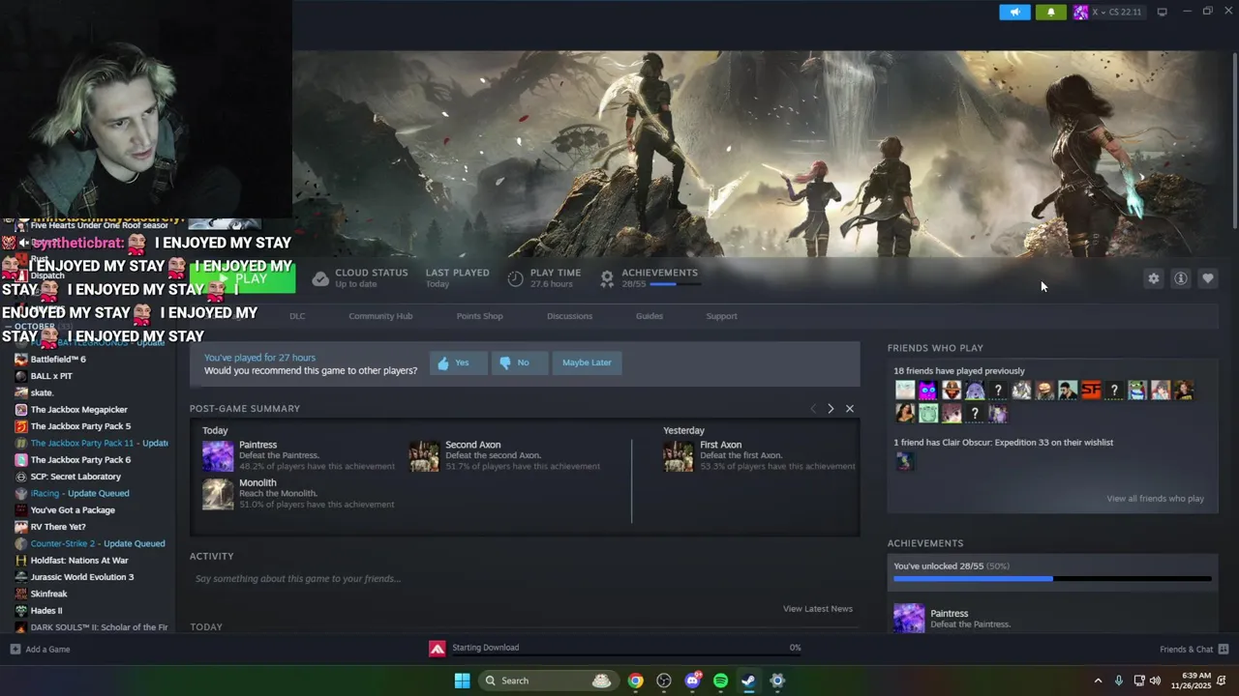Go to next post-game summary page
This screenshot has height=696, width=1239.
831,409
